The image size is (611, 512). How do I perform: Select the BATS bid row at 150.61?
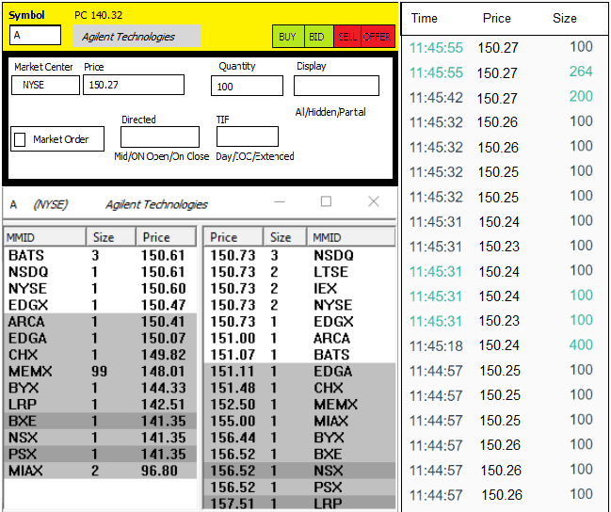(x=100, y=255)
